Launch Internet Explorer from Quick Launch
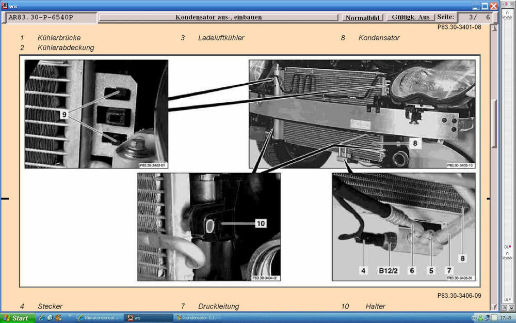516x323 pixels. [42, 318]
